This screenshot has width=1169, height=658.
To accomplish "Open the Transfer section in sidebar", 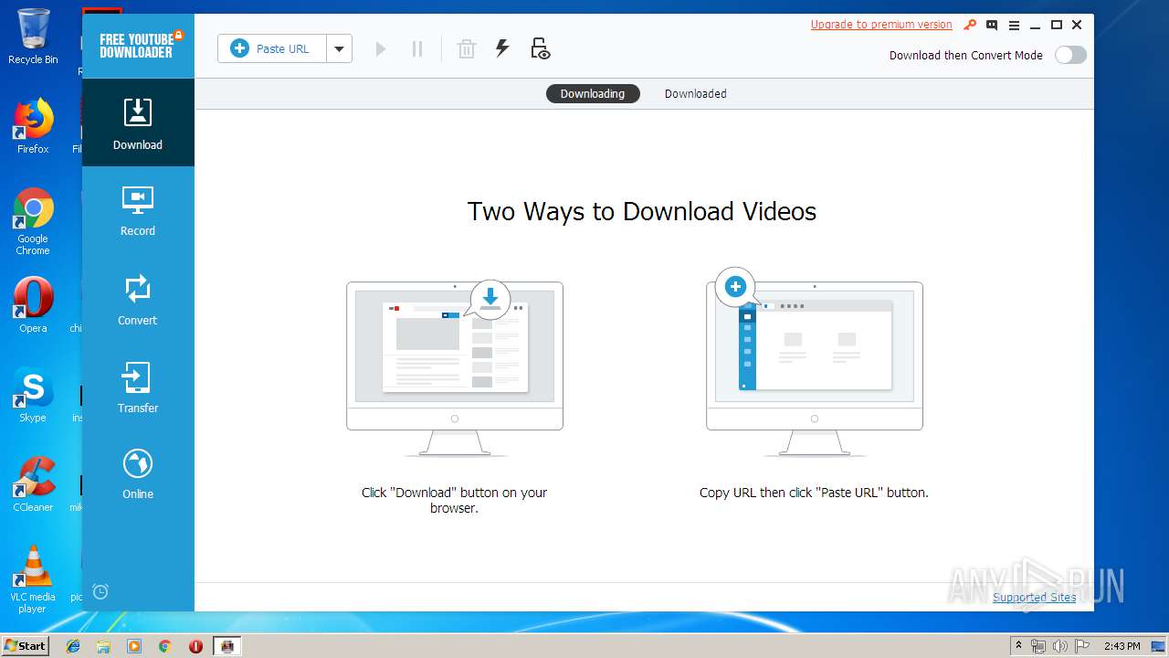I will (x=138, y=387).
